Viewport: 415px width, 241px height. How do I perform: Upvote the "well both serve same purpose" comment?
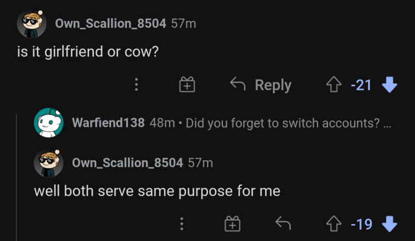[334, 224]
